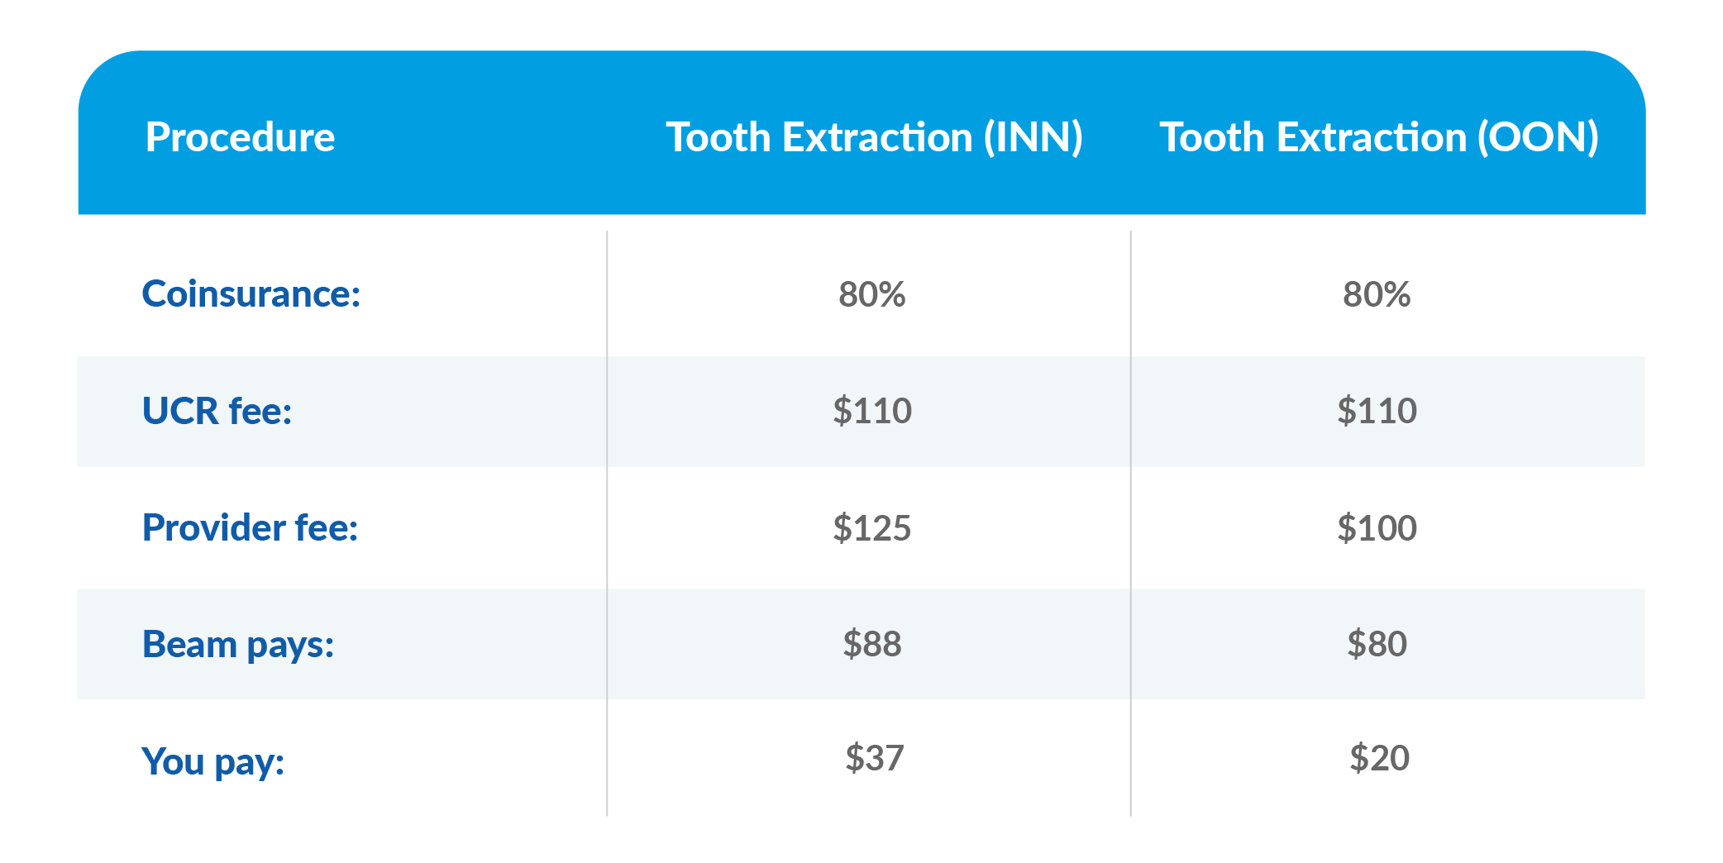Viewport: 1723px width, 863px height.
Task: Select the $110 UCR fee for INN
Action: click(871, 411)
